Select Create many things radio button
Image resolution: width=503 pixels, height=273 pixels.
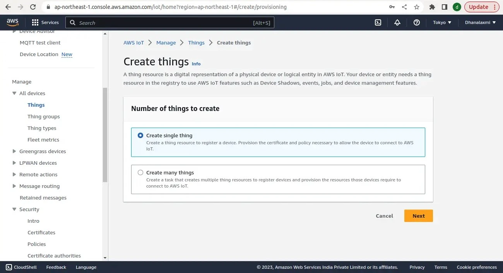click(140, 172)
